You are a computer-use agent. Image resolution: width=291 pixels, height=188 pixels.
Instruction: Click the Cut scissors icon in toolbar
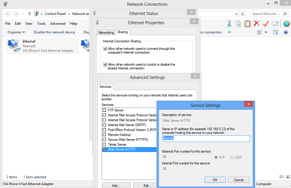229,24
